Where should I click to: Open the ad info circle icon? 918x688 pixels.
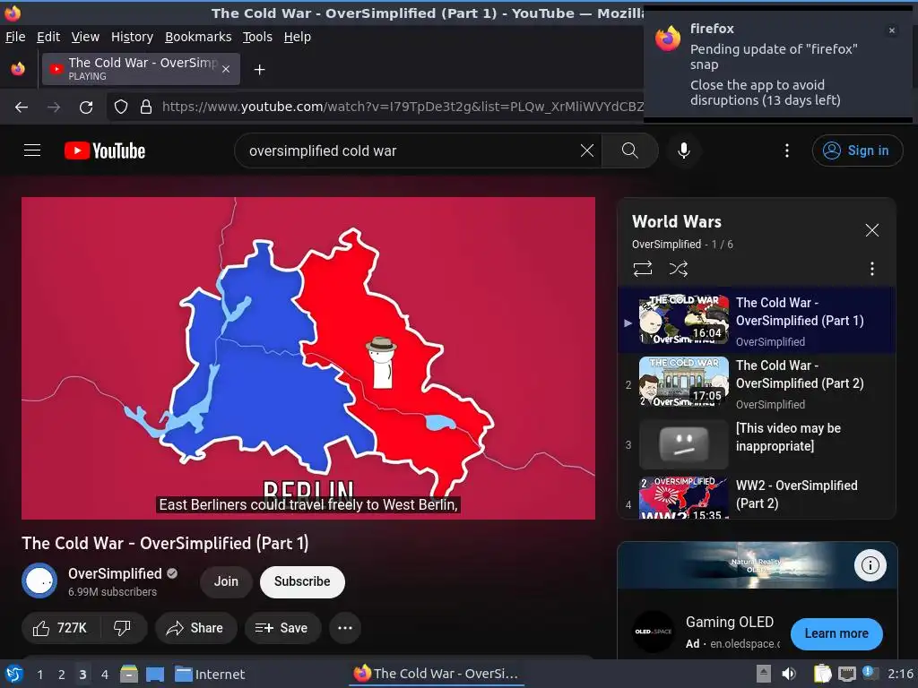click(x=870, y=565)
